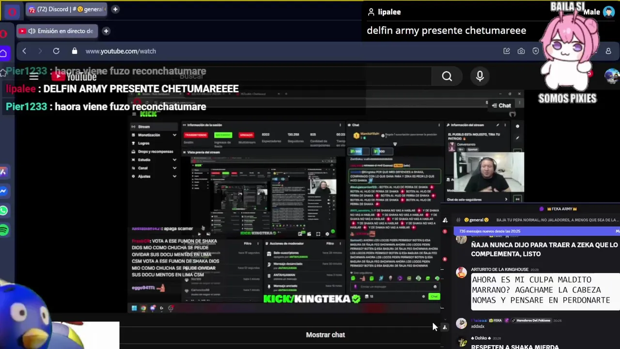Screen dimensions: 620x349
Task: Open the Opera sidebar home button
Action: tap(3, 53)
